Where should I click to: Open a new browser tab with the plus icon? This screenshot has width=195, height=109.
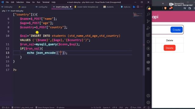click(x=163, y=4)
